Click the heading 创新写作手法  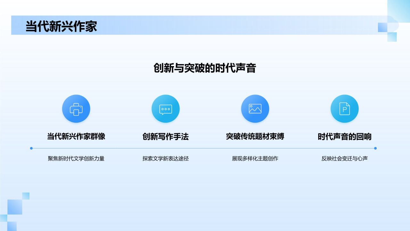pos(166,137)
